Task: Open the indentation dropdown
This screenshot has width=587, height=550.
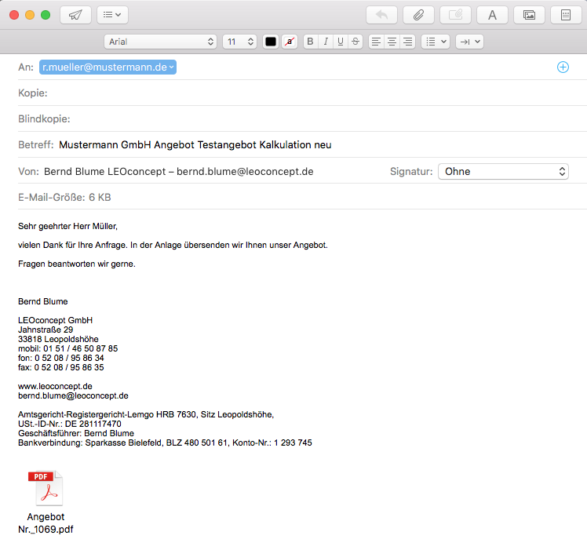Action: [469, 42]
